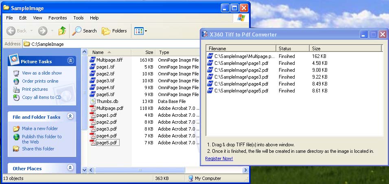This screenshot has width=389, height=184.
Task: Toggle the Folders pane button
Action: tap(114, 31)
